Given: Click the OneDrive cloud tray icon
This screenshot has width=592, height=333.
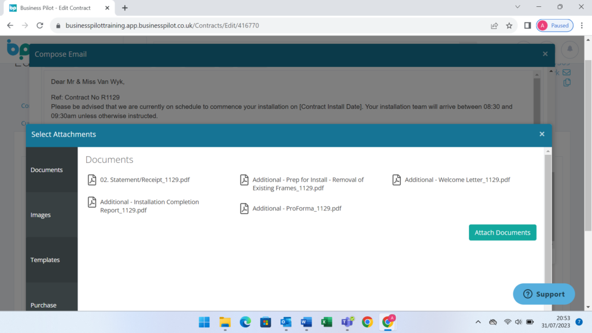Looking at the screenshot, I should [493, 322].
